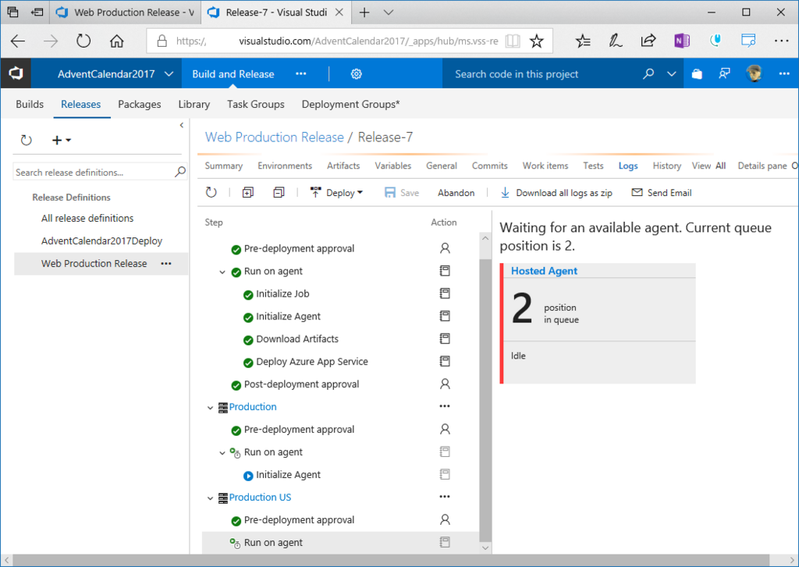
Task: Click the collapse all steps icon
Action: [279, 192]
